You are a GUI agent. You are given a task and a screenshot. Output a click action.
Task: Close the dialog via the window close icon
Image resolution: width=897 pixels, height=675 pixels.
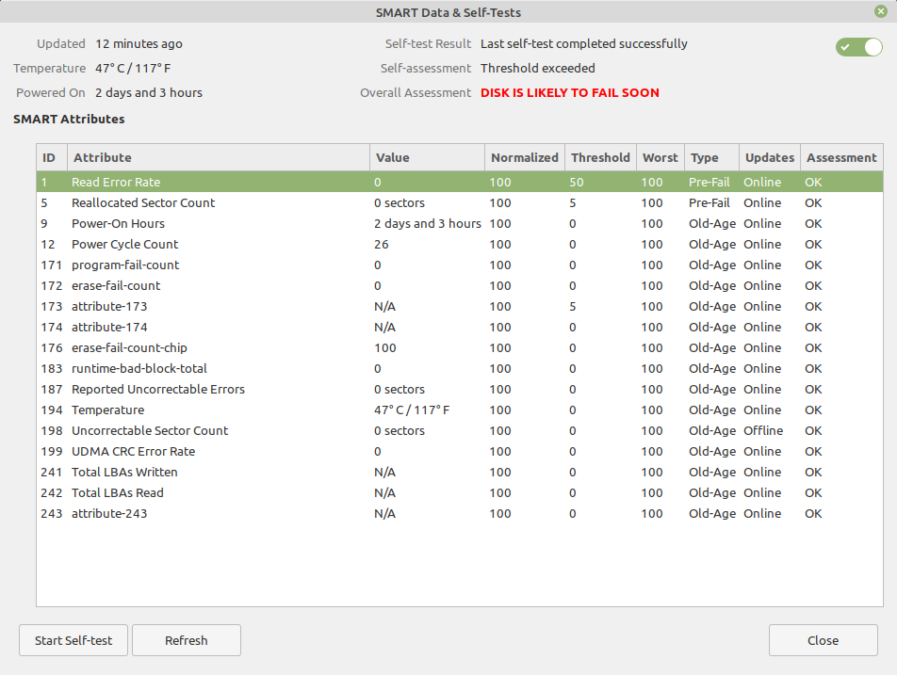[x=880, y=11]
